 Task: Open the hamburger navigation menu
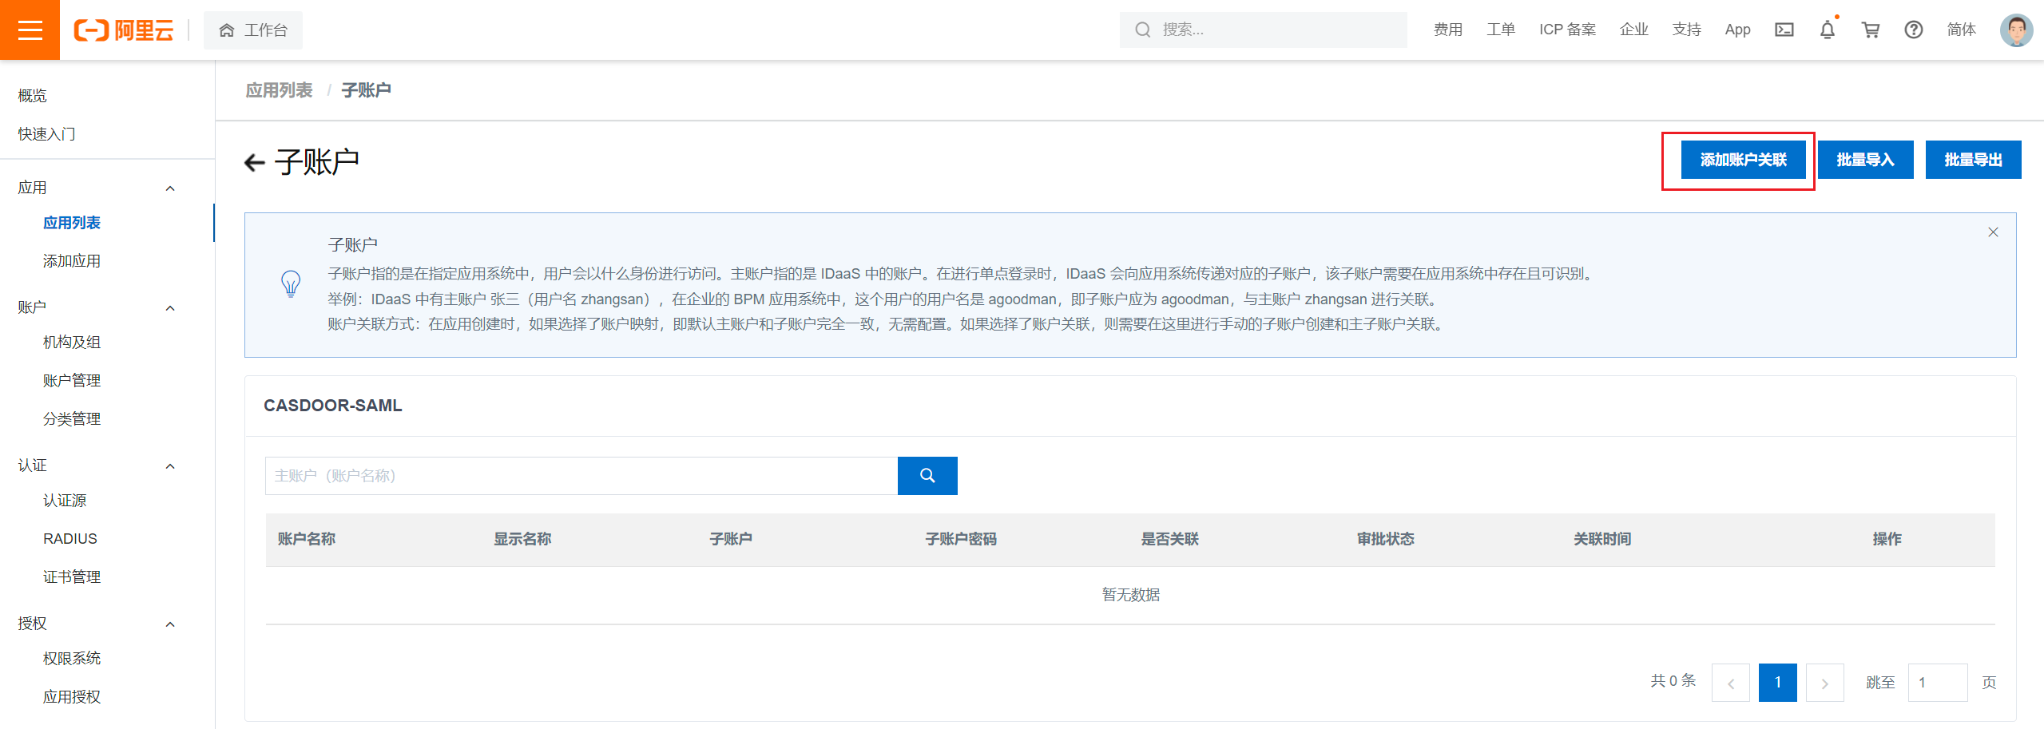[30, 30]
